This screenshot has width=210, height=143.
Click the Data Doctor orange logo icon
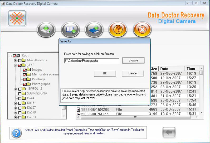pyautogui.click(x=17, y=18)
